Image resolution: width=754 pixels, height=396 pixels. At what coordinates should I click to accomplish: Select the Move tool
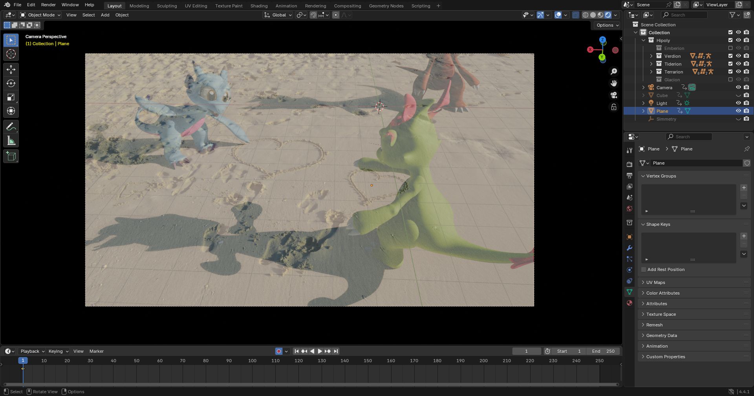pos(11,70)
